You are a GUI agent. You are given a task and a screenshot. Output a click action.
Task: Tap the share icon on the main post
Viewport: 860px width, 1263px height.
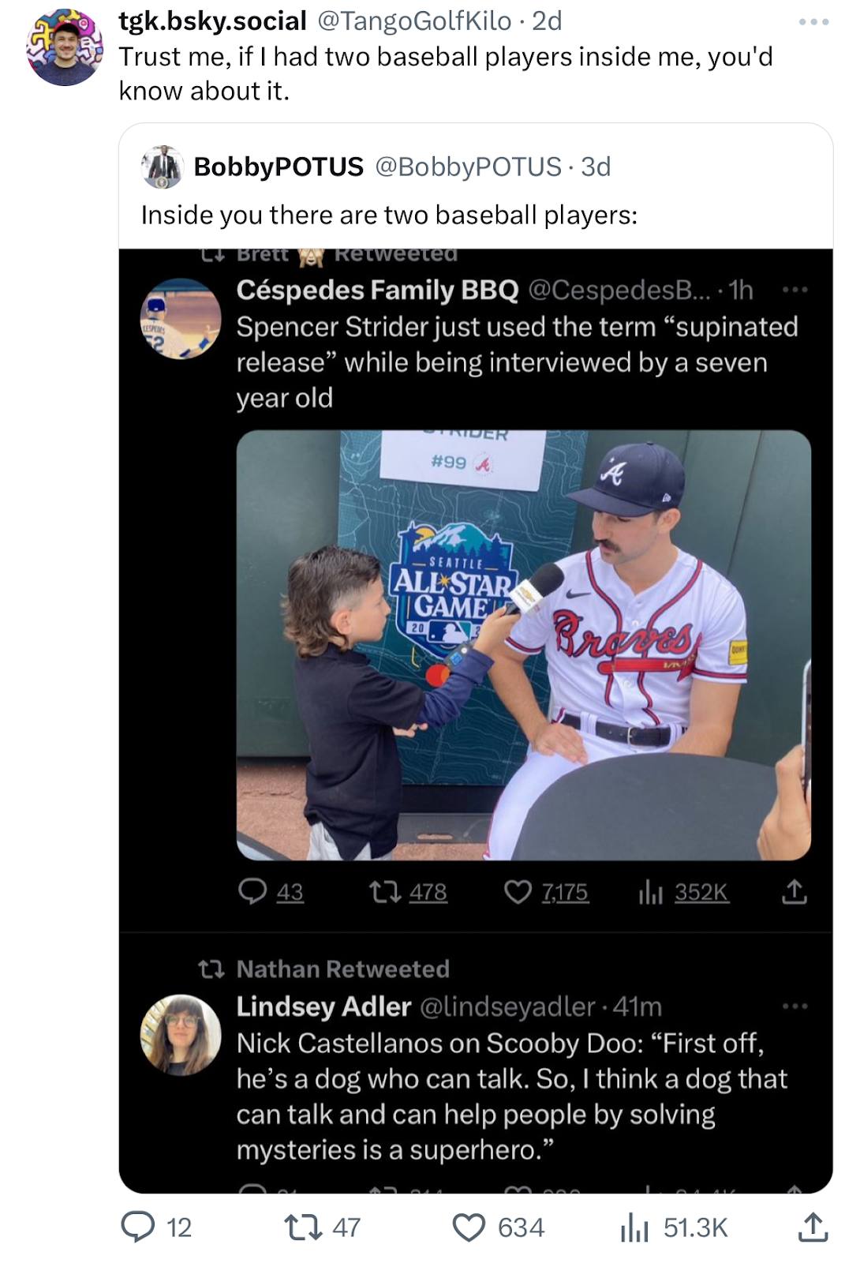(x=813, y=1227)
